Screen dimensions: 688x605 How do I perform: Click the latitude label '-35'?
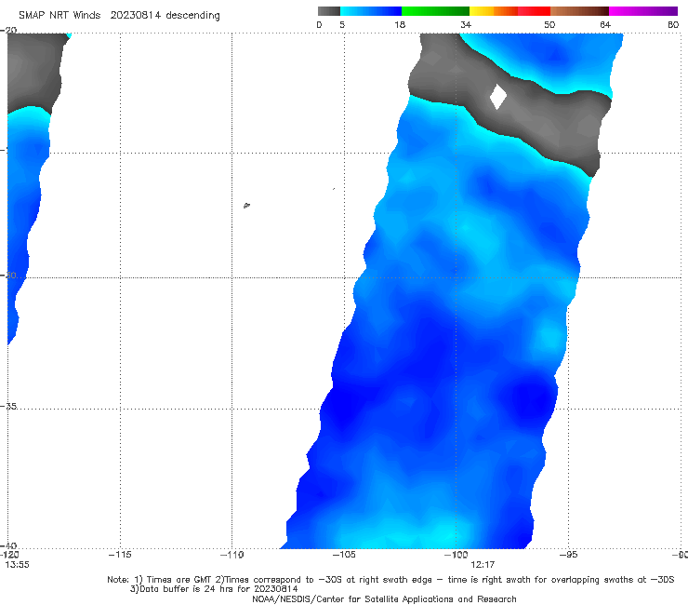(8, 407)
